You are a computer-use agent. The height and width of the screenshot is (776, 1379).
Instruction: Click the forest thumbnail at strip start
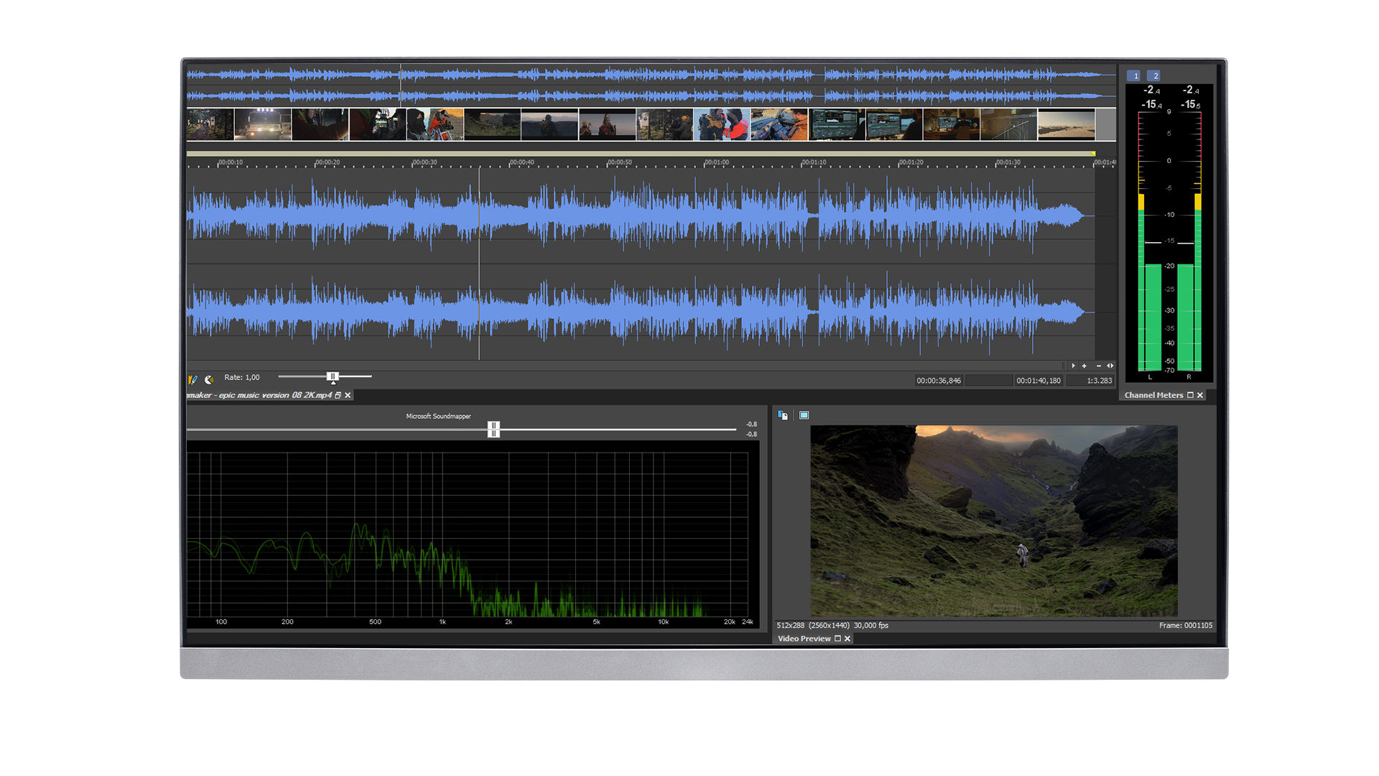210,124
